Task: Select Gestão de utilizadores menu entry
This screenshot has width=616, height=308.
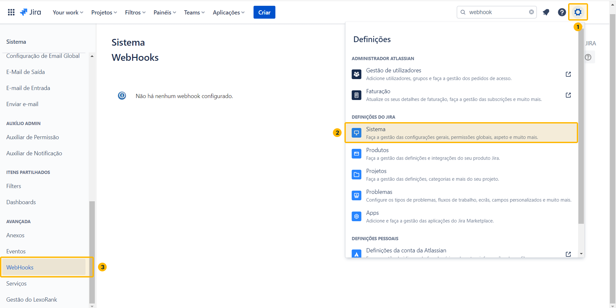Action: click(x=461, y=74)
